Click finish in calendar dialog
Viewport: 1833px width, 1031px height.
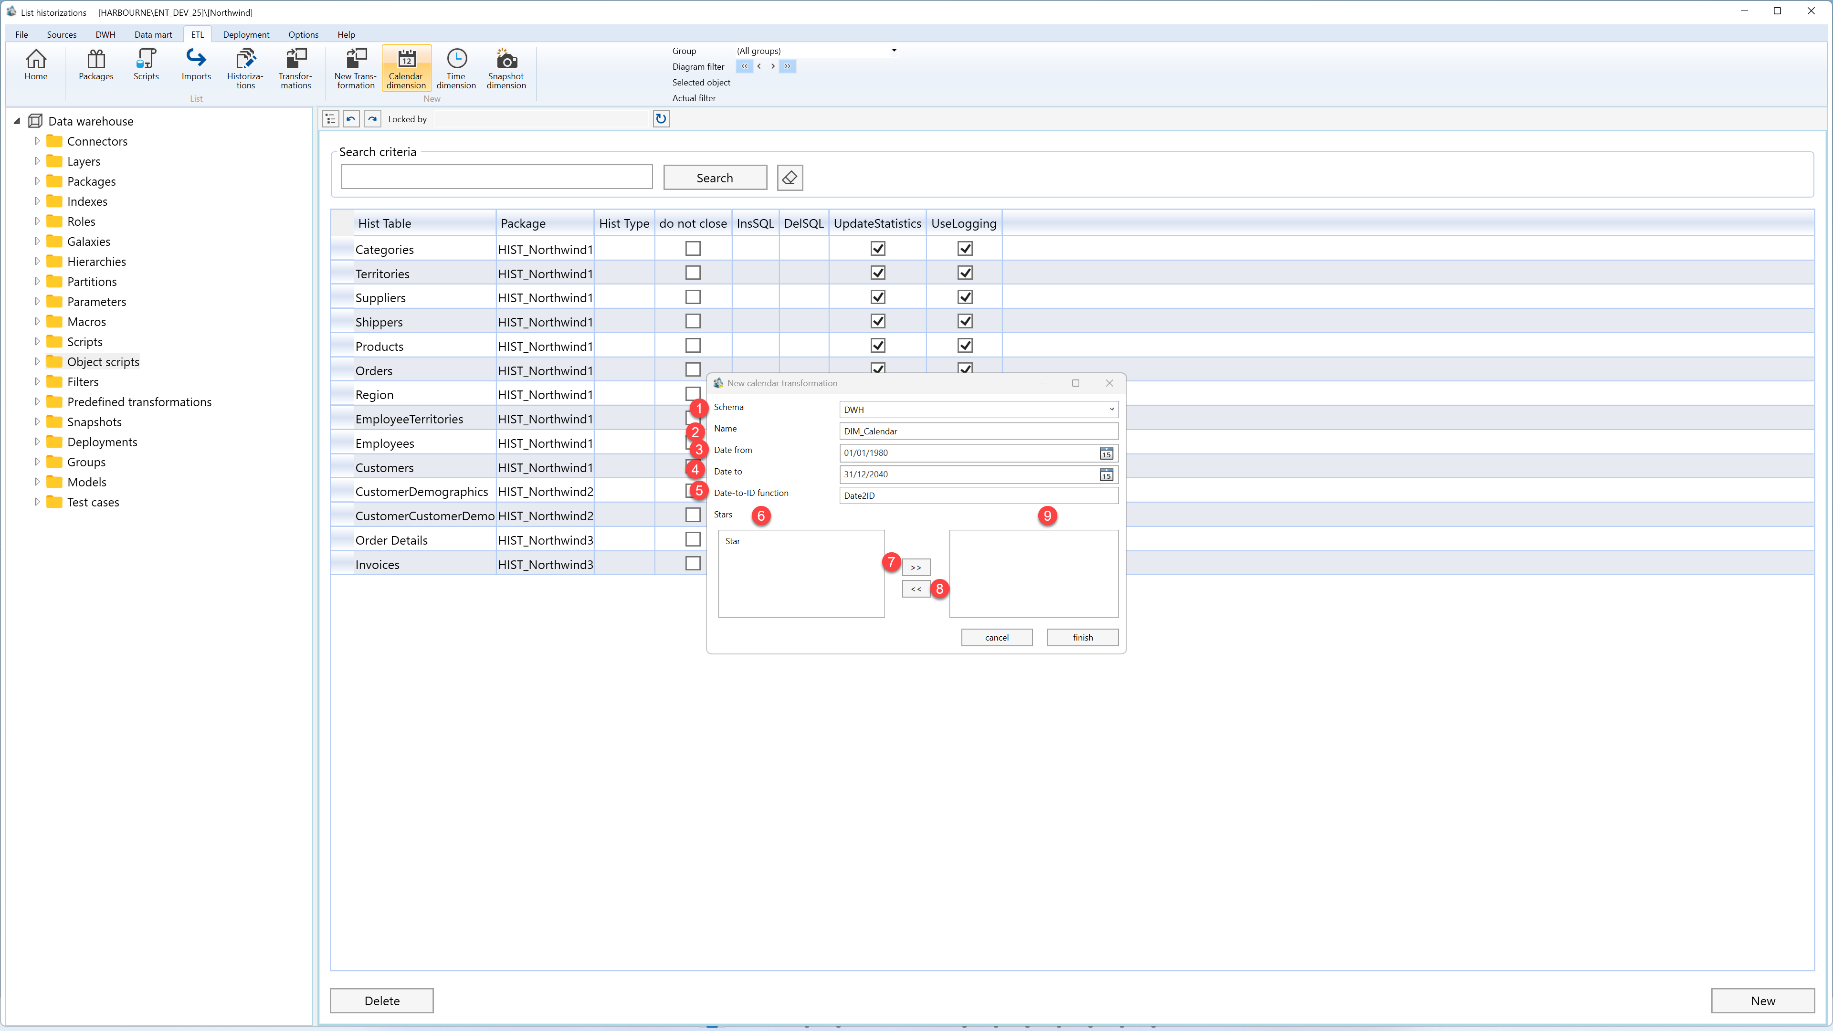[1082, 638]
